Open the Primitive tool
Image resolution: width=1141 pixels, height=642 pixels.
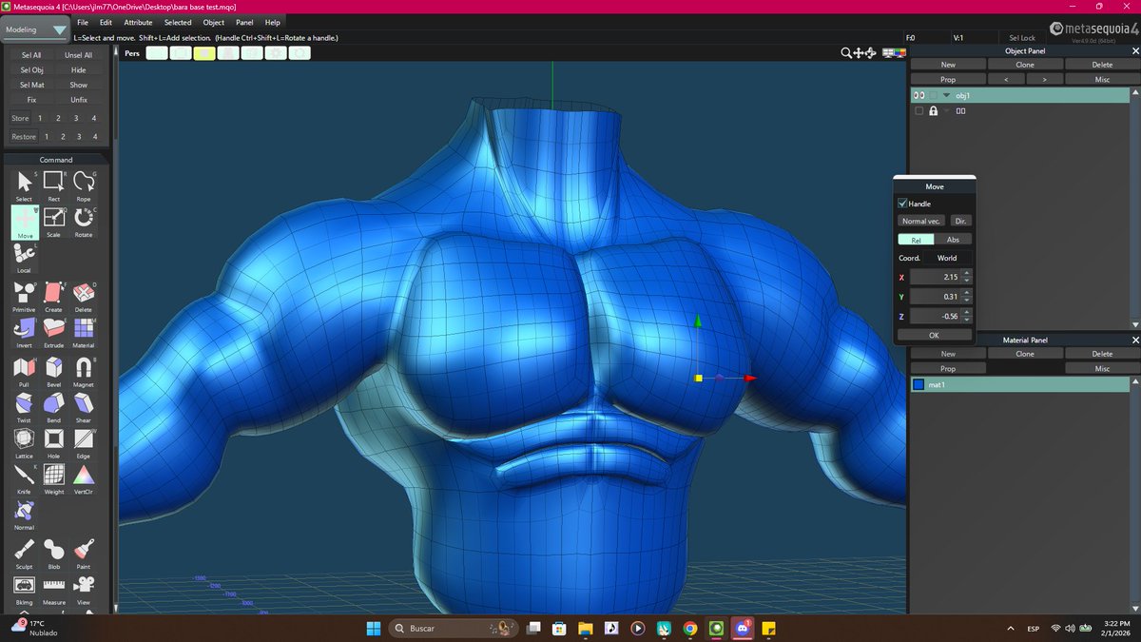point(25,297)
